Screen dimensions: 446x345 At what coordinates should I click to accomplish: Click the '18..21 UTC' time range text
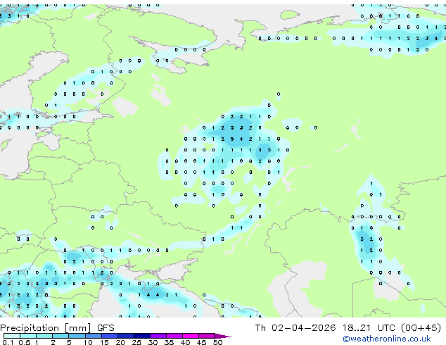369,328
